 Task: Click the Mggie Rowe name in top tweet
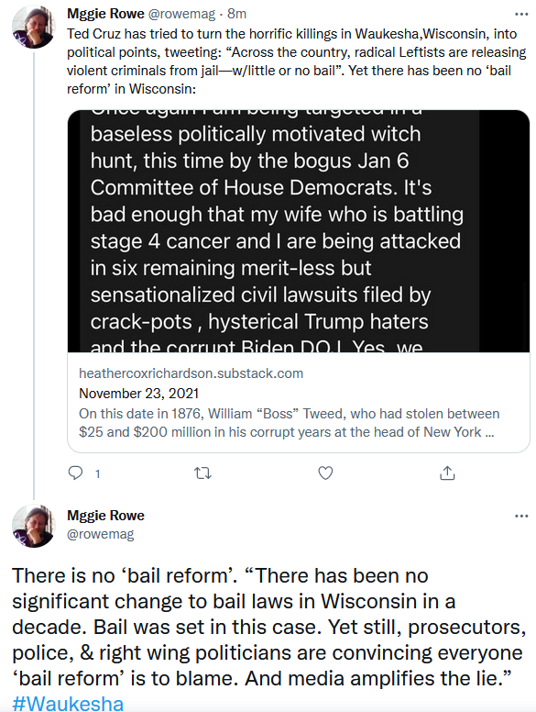(x=105, y=14)
